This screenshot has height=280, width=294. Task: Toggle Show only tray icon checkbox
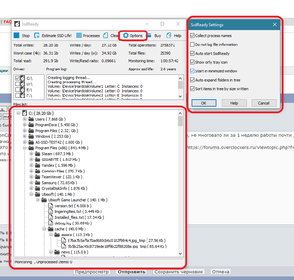192,62
